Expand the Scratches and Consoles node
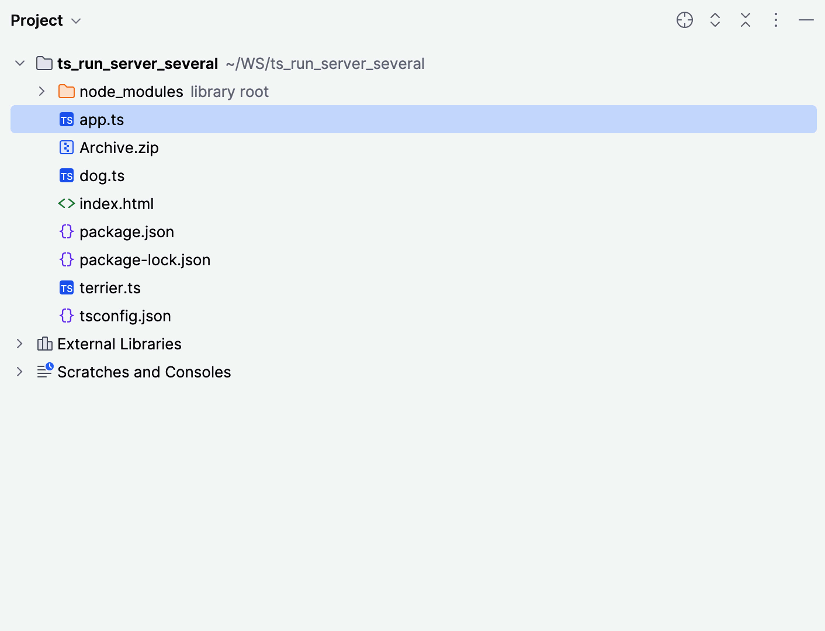Image resolution: width=825 pixels, height=631 pixels. click(19, 372)
